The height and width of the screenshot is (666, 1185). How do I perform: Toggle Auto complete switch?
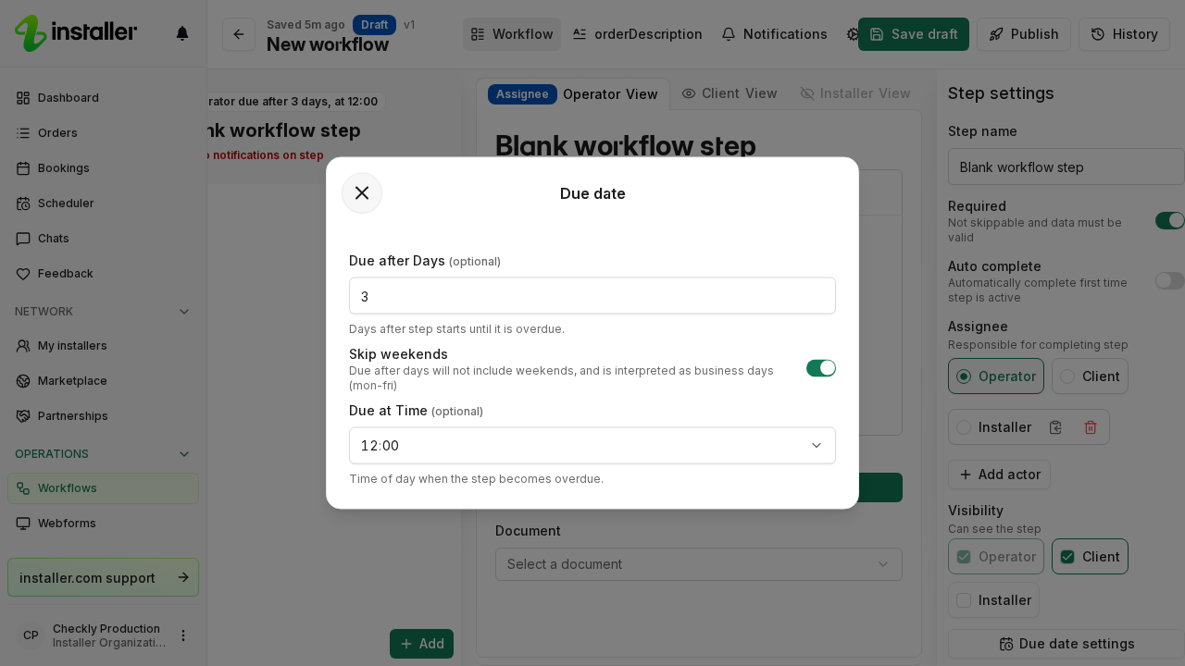pos(1170,280)
